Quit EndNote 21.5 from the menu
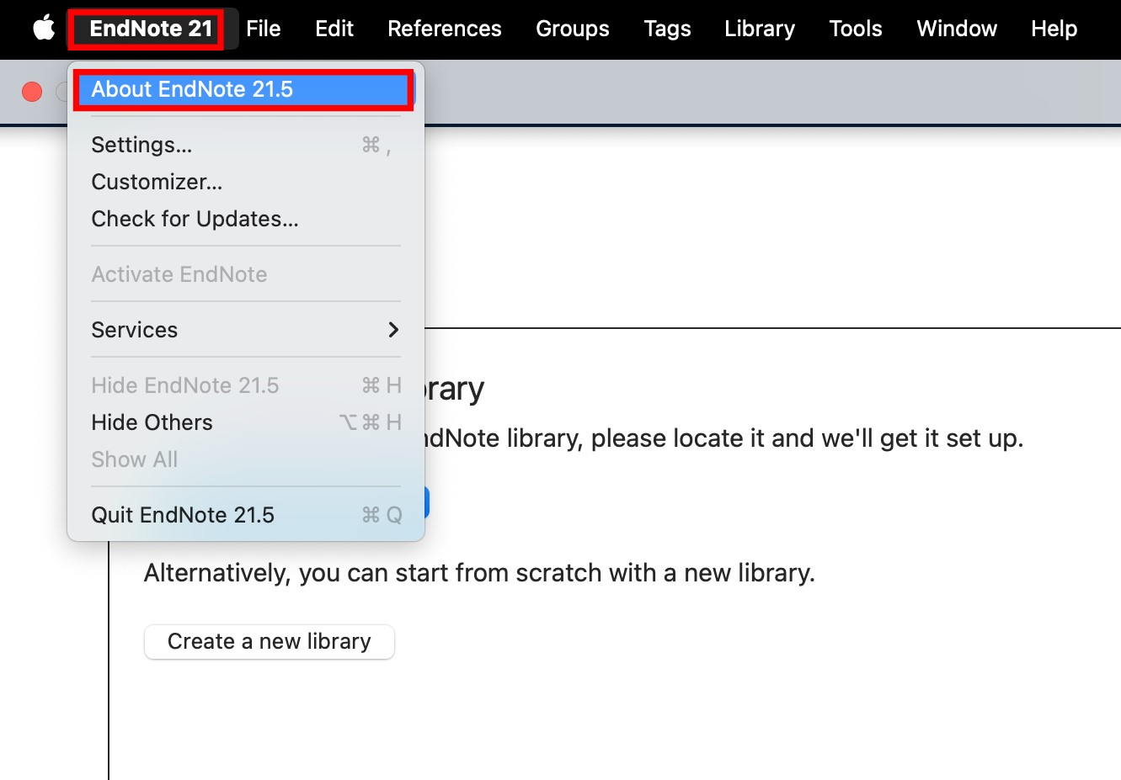The height and width of the screenshot is (780, 1121). [183, 515]
